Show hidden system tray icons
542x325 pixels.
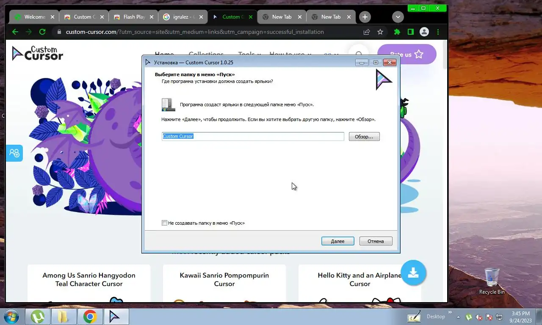tap(458, 317)
